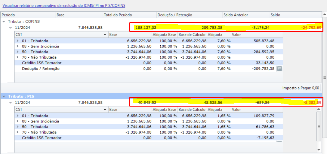Sort by the Saldo column header
Viewport: 327px width, 154px height.
tap(295, 15)
